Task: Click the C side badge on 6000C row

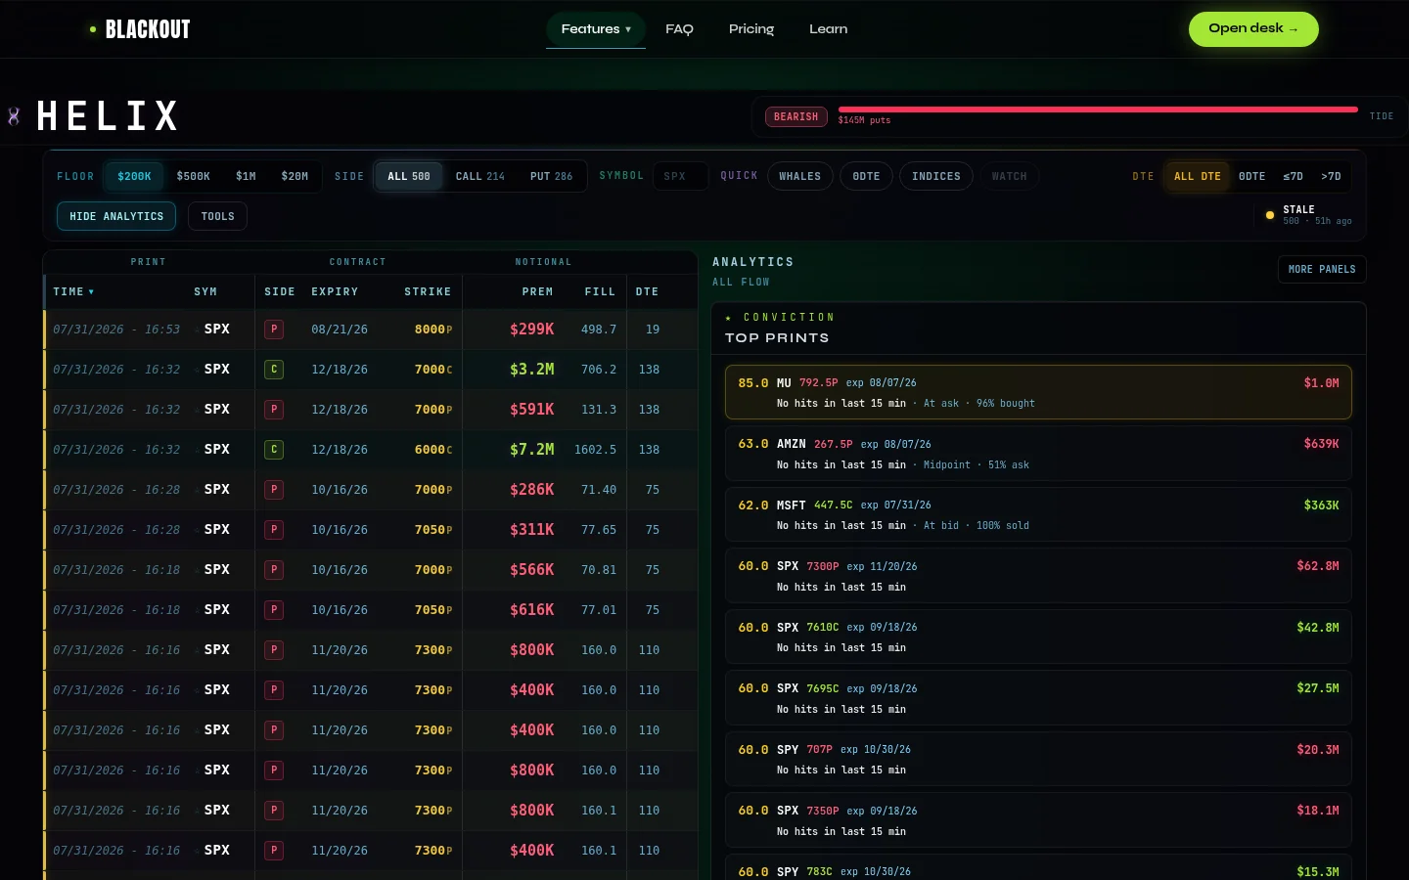Action: tap(274, 450)
